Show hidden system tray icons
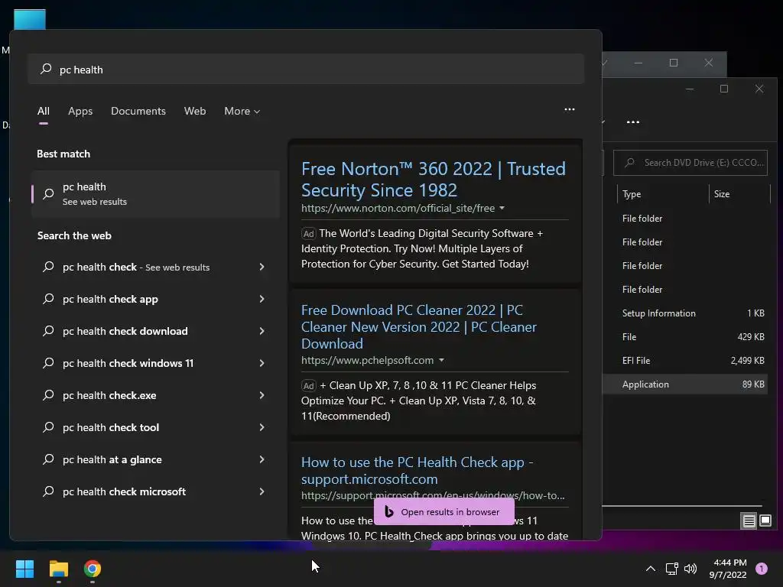Viewport: 783px width, 587px height. pyautogui.click(x=650, y=569)
